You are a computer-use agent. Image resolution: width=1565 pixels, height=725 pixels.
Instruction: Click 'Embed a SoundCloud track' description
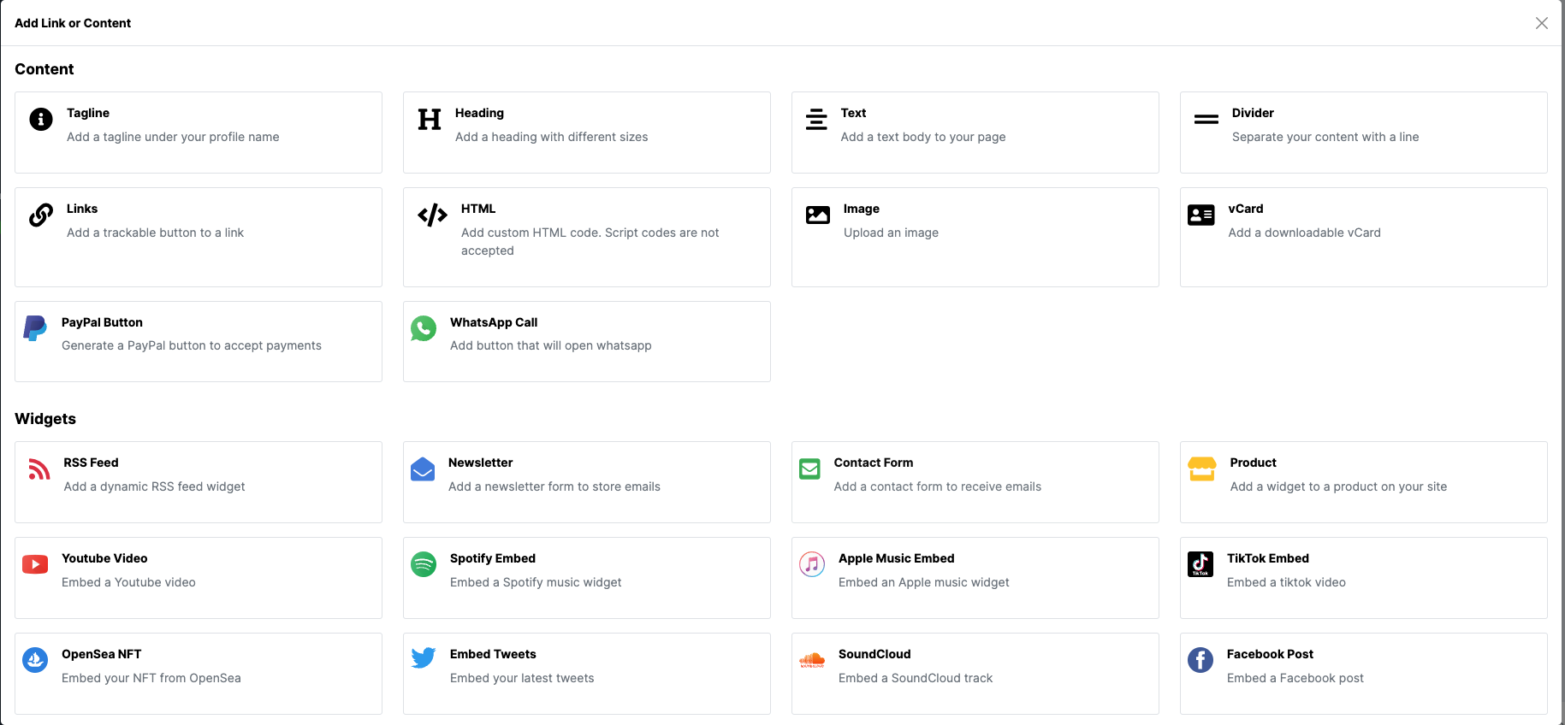click(x=916, y=678)
